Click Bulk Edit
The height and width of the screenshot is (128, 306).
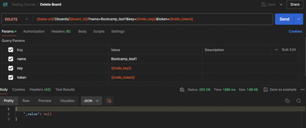[x=289, y=50]
